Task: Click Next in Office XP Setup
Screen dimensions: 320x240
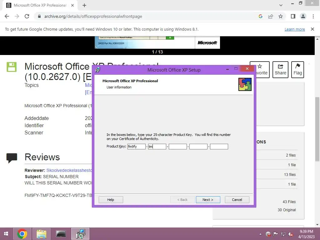Action: [x=208, y=200]
